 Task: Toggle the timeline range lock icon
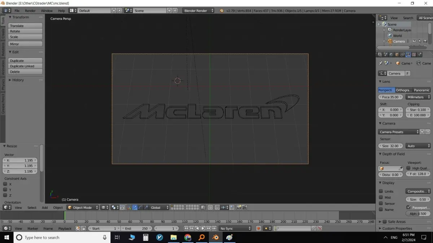click(84, 228)
